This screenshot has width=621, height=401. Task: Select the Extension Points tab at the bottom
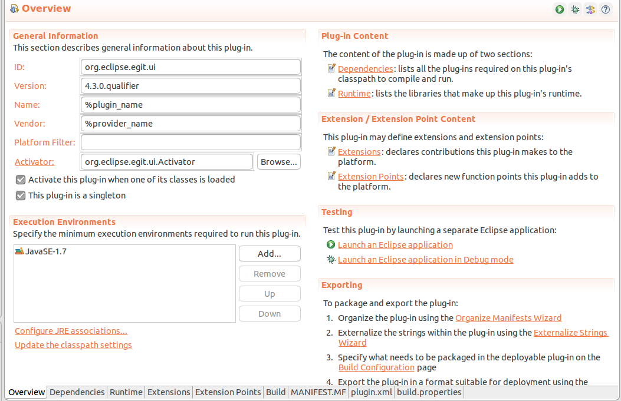pos(228,392)
